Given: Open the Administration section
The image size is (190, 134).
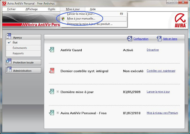Looking at the screenshot, I should 23,70.
